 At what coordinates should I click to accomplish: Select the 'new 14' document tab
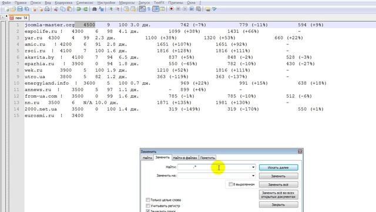[x=19, y=18]
